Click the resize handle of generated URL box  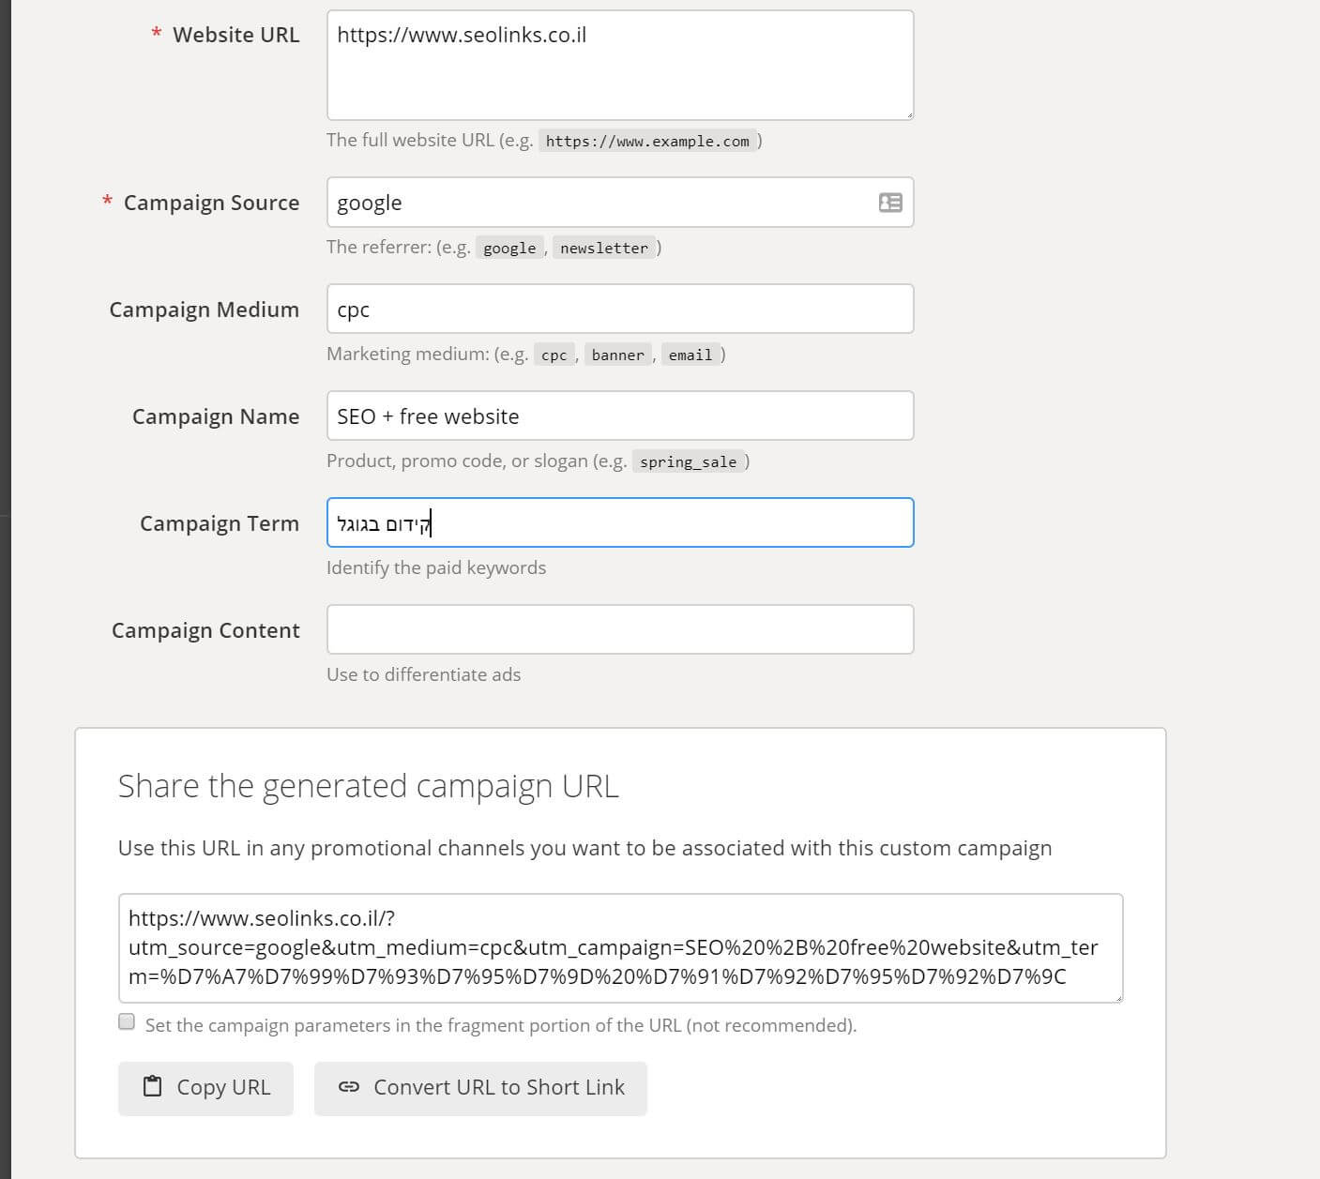(x=1117, y=997)
